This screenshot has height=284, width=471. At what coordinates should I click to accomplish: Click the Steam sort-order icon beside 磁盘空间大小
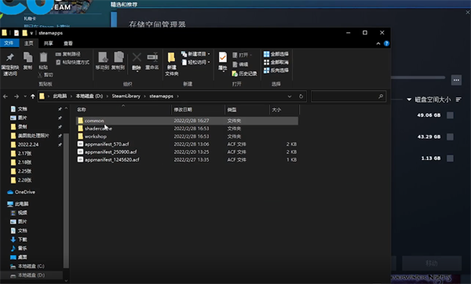click(x=458, y=100)
